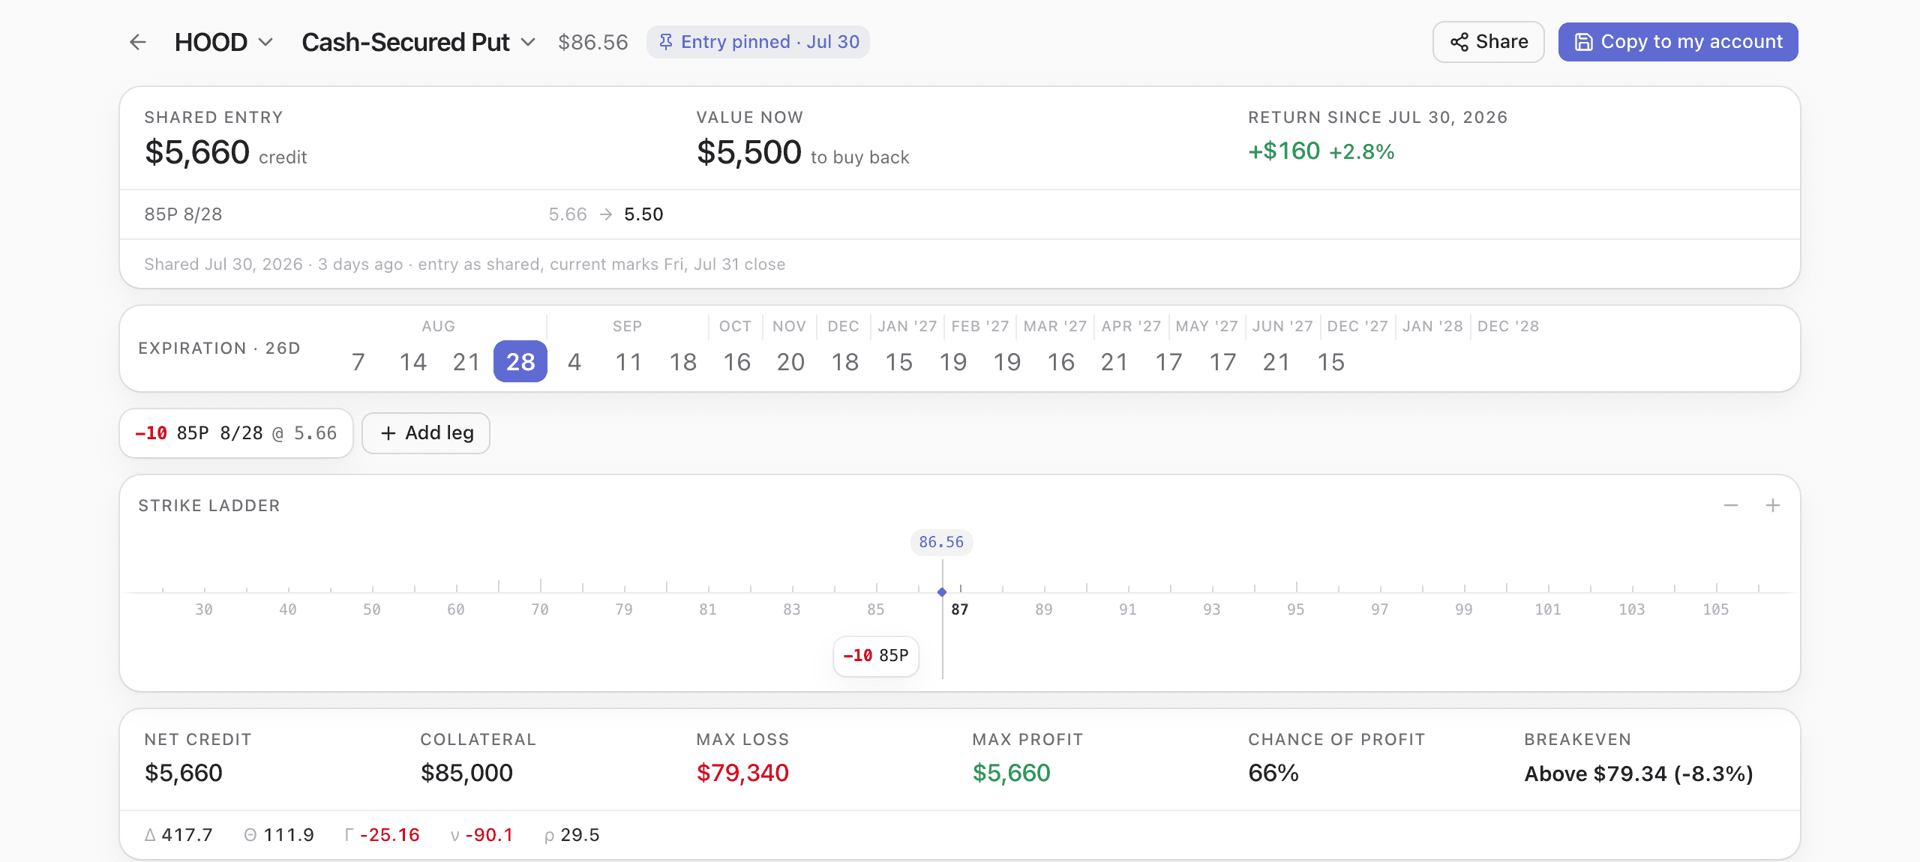
Task: Click strike 95 on the ladder
Action: pyautogui.click(x=1296, y=609)
